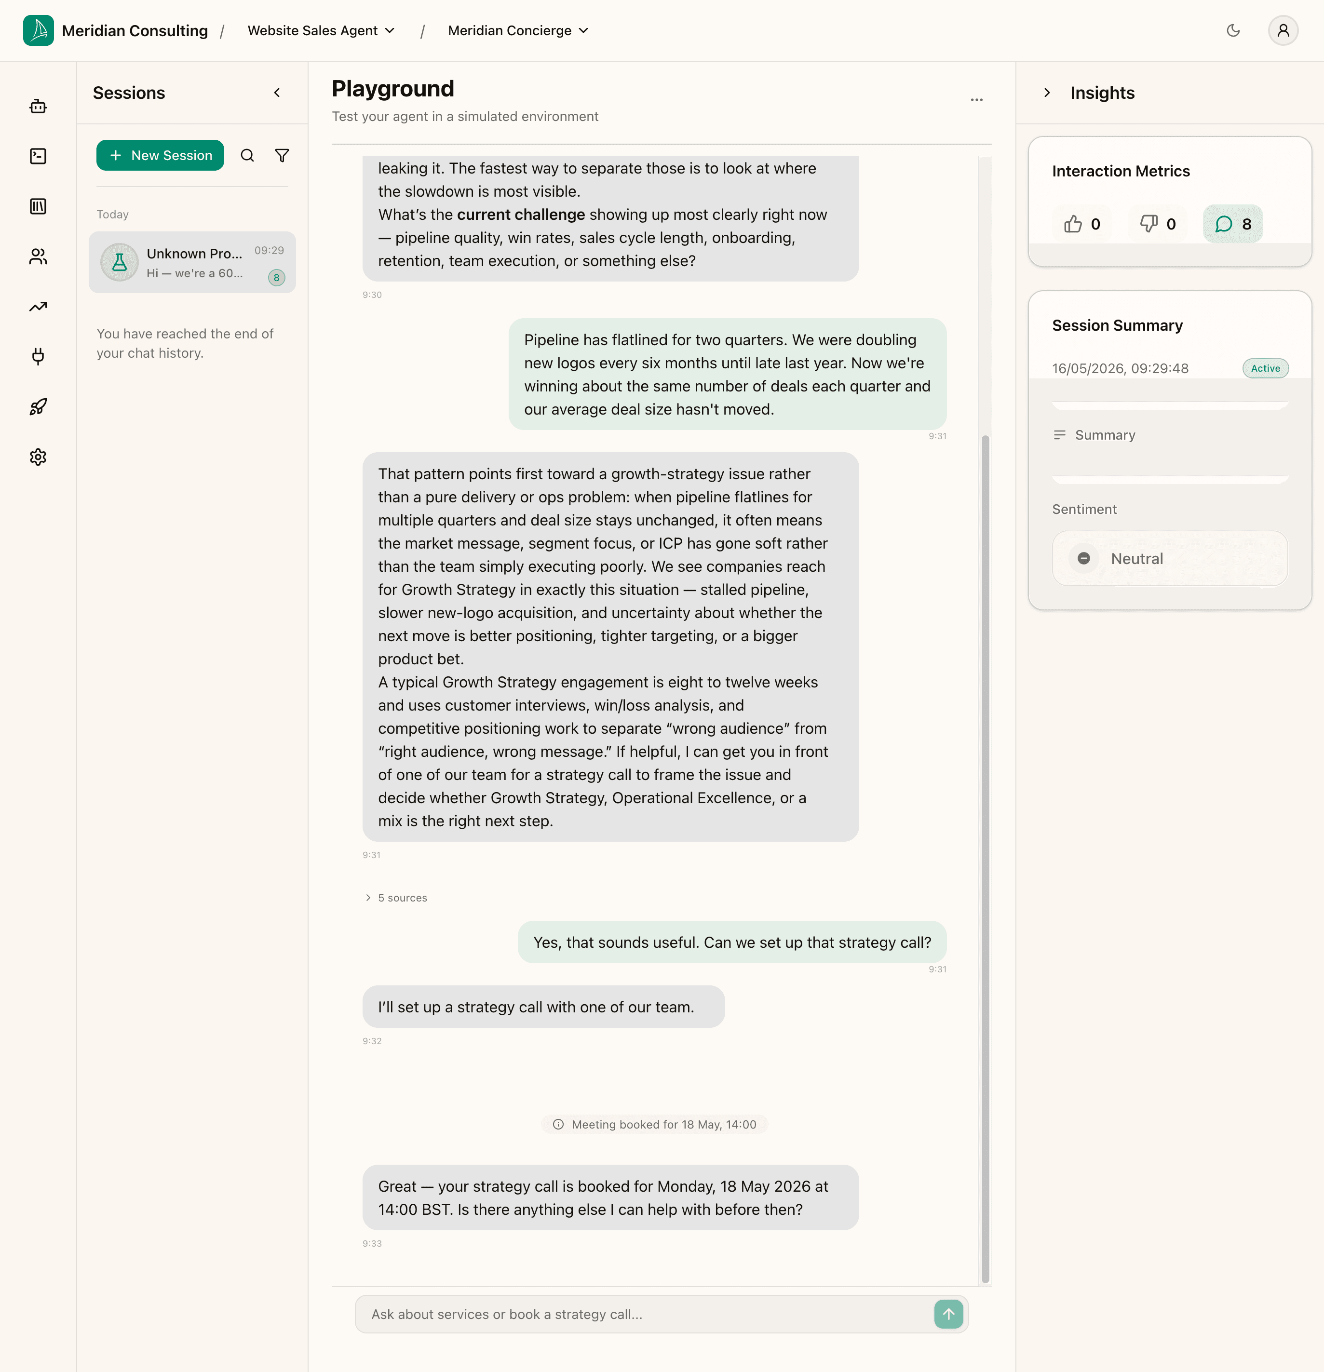Select the Unknown Pro... session item

click(192, 263)
